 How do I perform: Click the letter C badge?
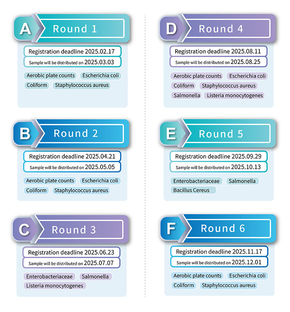pyautogui.click(x=24, y=230)
